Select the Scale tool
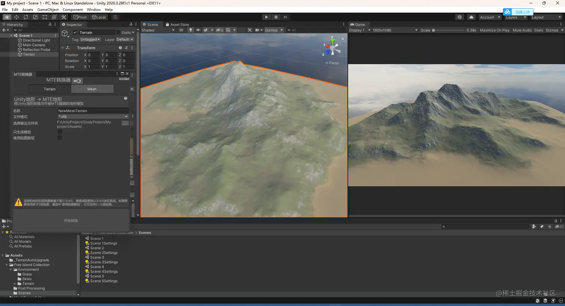 [35, 17]
